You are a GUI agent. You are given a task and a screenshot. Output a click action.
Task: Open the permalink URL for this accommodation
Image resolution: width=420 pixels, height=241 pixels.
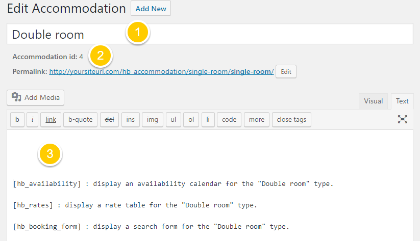pyautogui.click(x=161, y=72)
